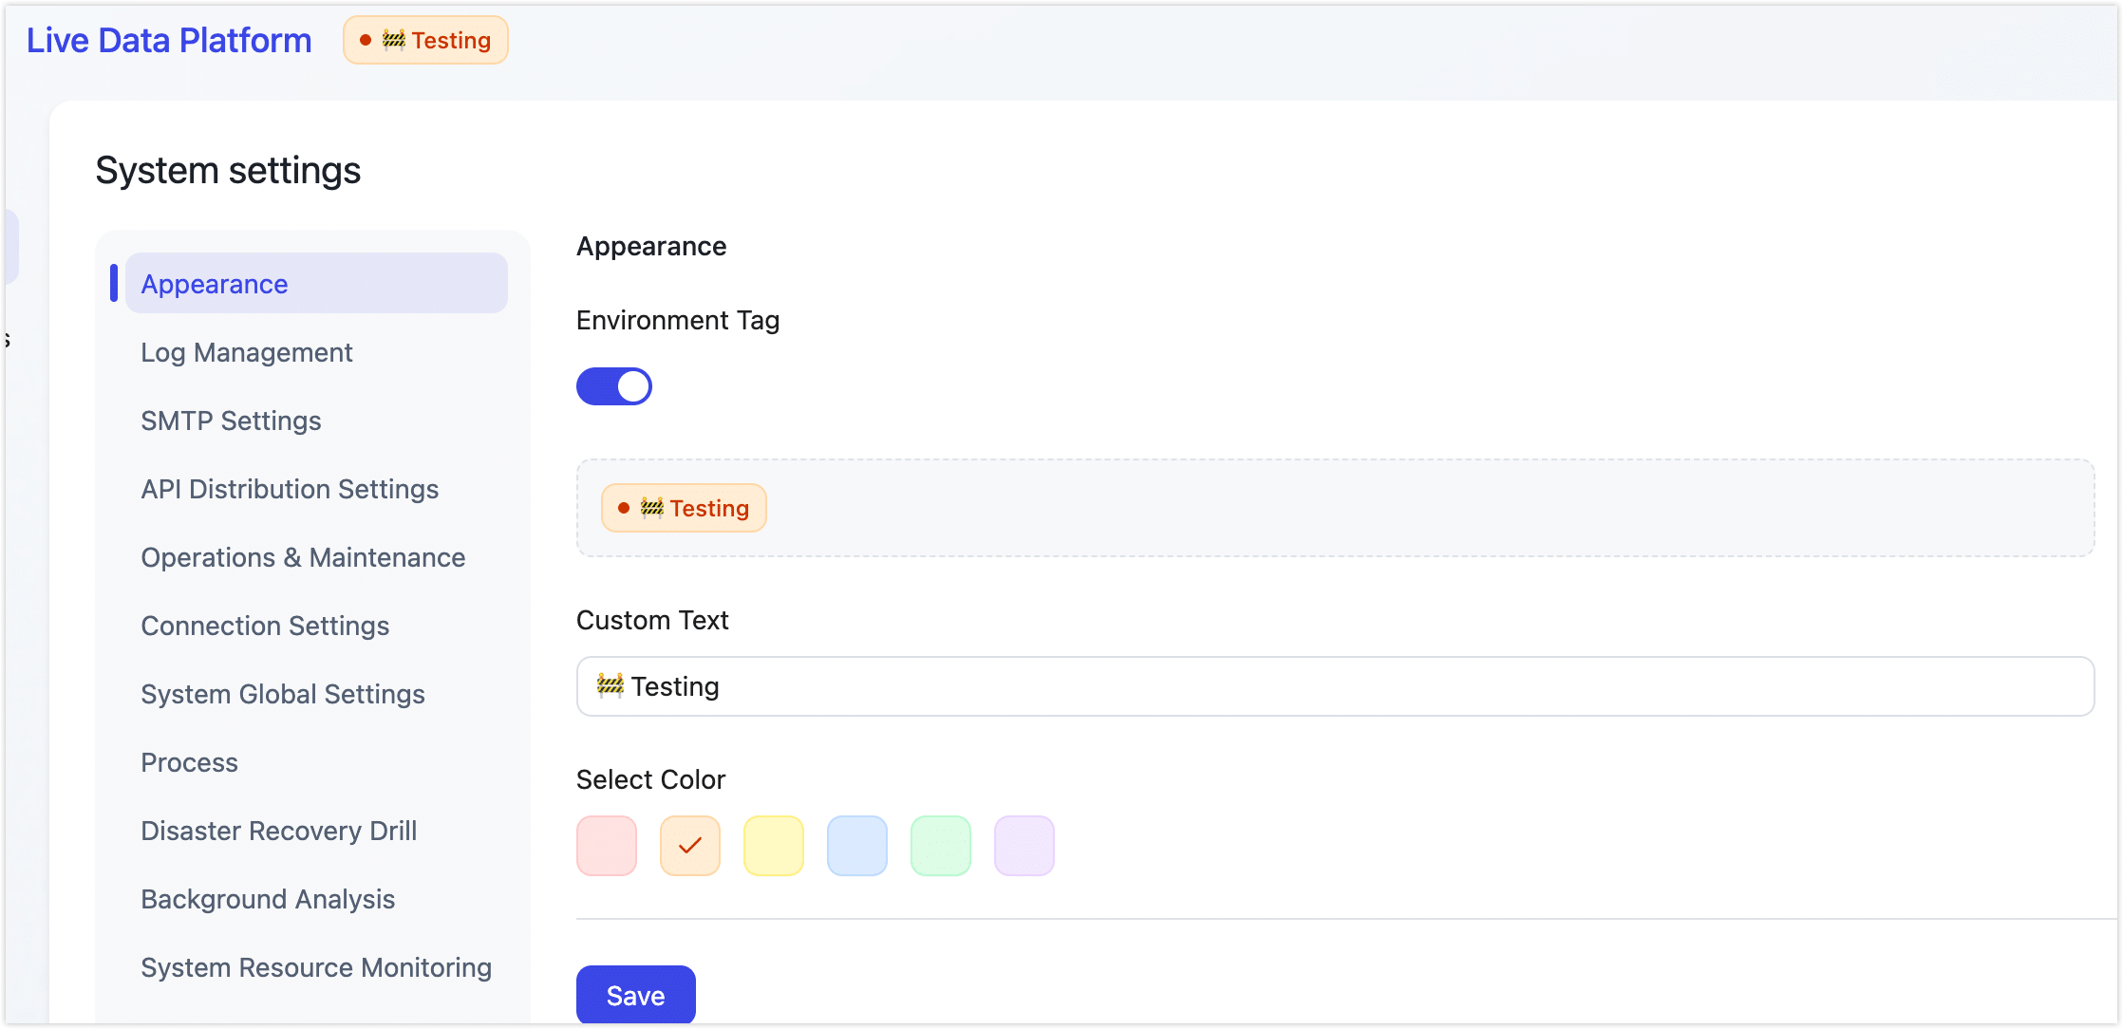Open the API Distribution Settings section
Viewport: 2123px width, 1029px height.
(290, 489)
